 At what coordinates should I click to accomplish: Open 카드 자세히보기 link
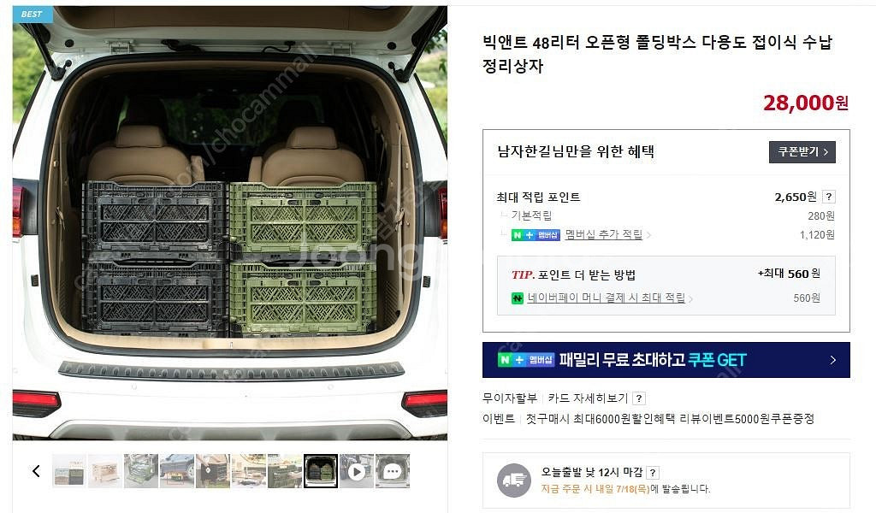click(x=588, y=398)
